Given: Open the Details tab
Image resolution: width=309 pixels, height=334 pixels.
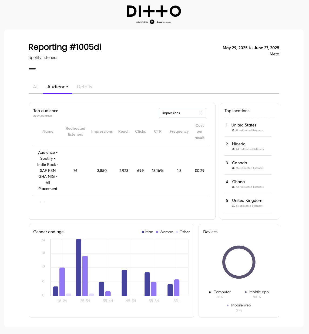Looking at the screenshot, I should [x=84, y=87].
